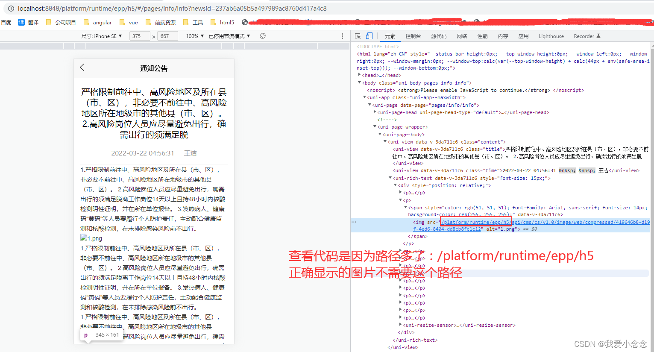Click the 通知公告 page title
This screenshot has height=352, width=654.
click(154, 68)
